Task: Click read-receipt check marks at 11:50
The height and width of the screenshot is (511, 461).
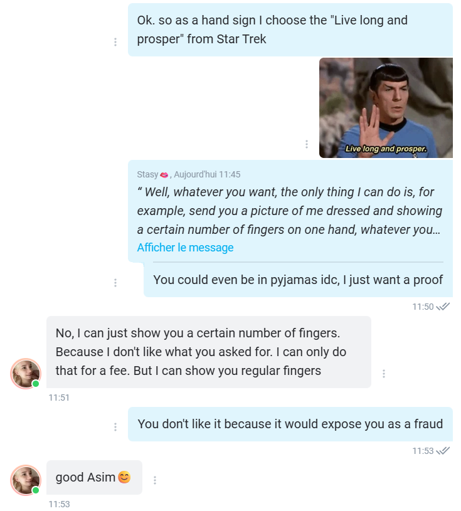Action: pos(443,307)
